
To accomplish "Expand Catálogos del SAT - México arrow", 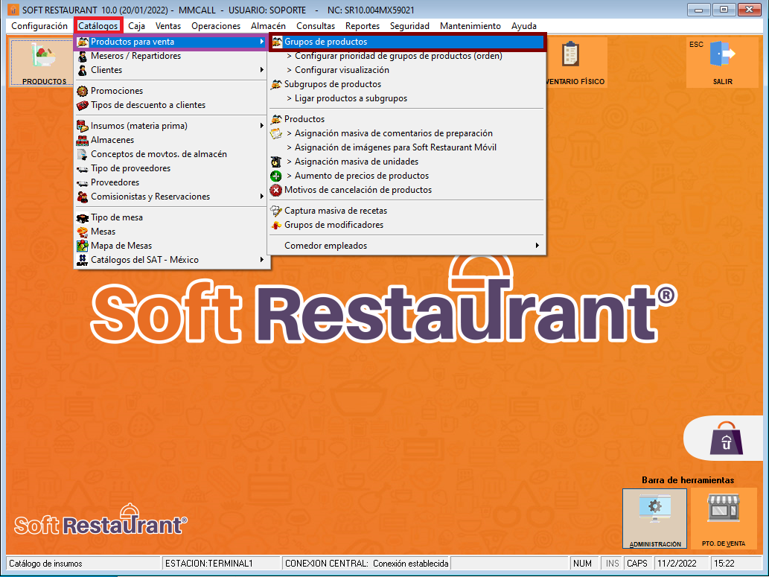I will [262, 260].
